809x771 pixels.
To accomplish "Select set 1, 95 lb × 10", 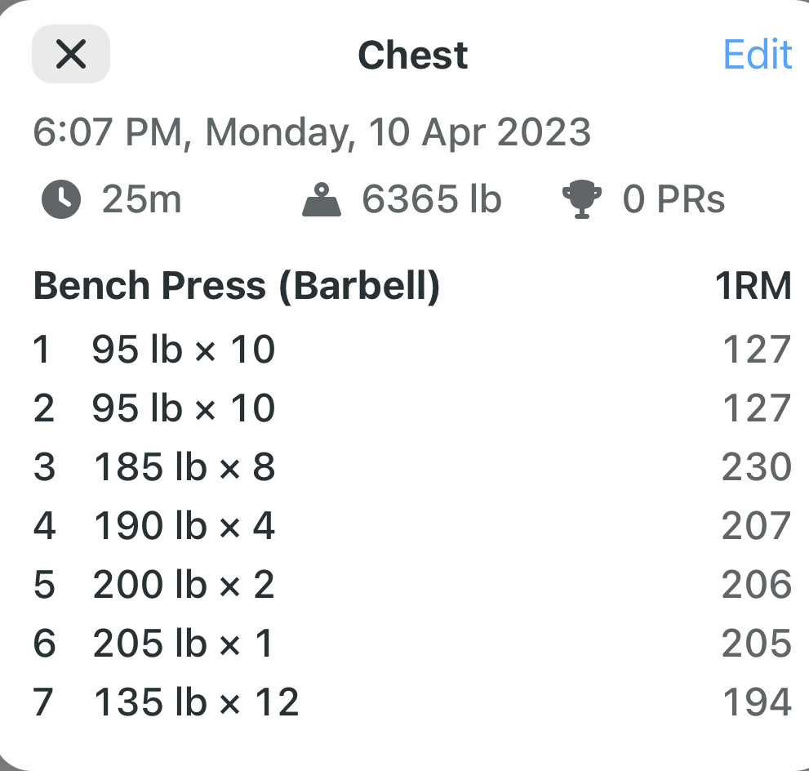I will [412, 350].
